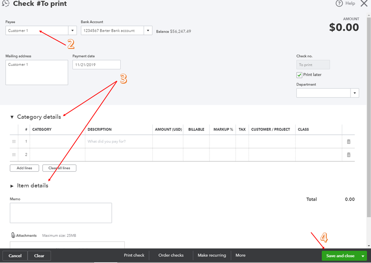Expand the Item details section

12,186
